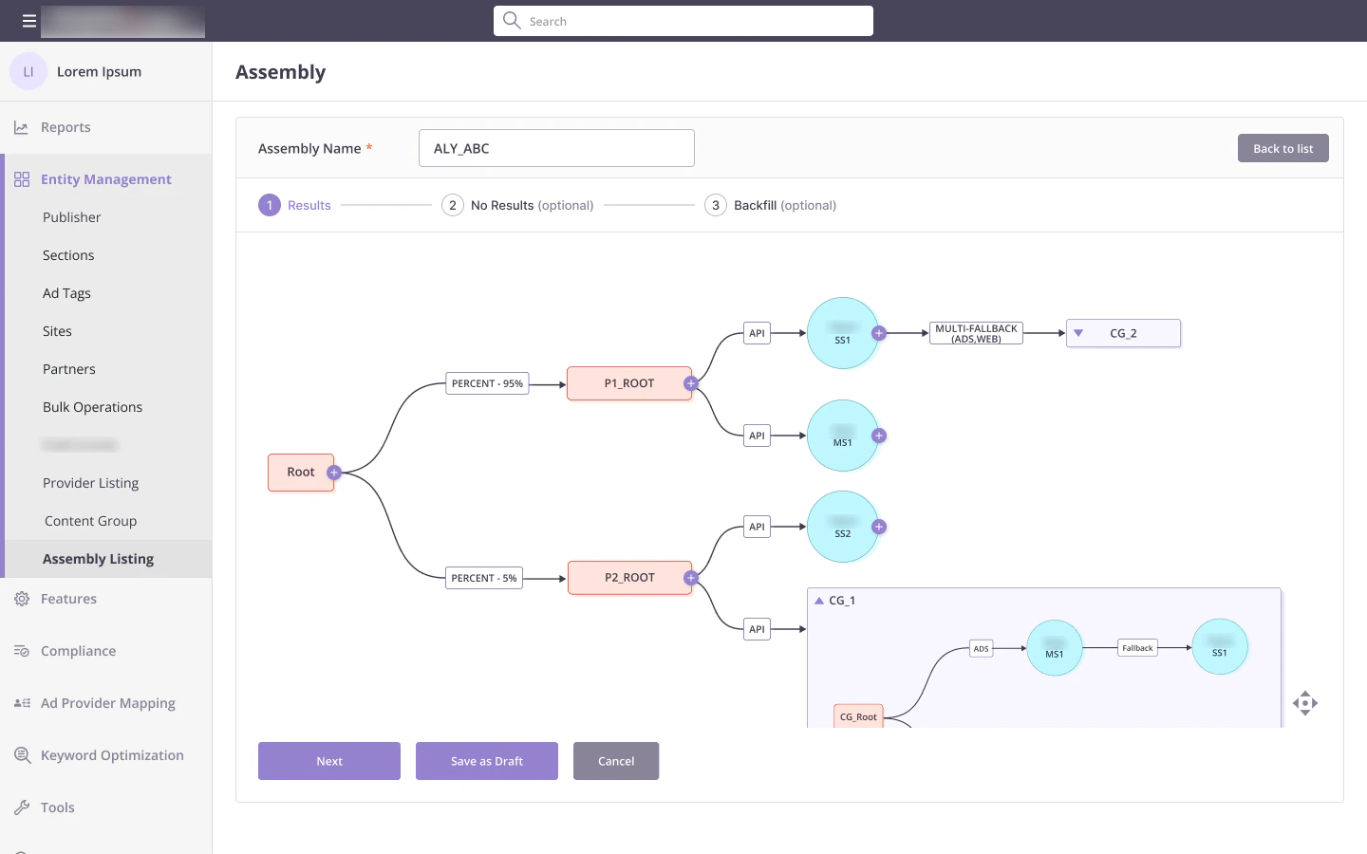Viewport: 1367px width, 854px height.
Task: Go to step 2 No Results
Action: coord(517,205)
